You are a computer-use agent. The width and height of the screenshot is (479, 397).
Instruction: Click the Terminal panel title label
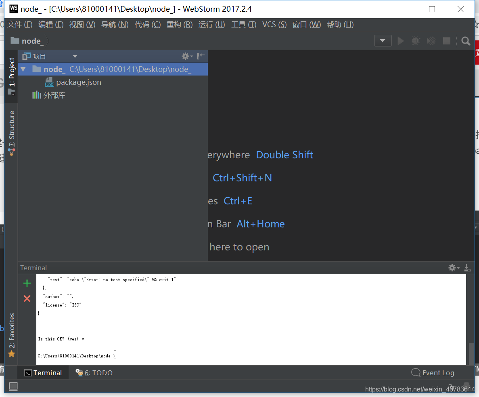(x=33, y=268)
